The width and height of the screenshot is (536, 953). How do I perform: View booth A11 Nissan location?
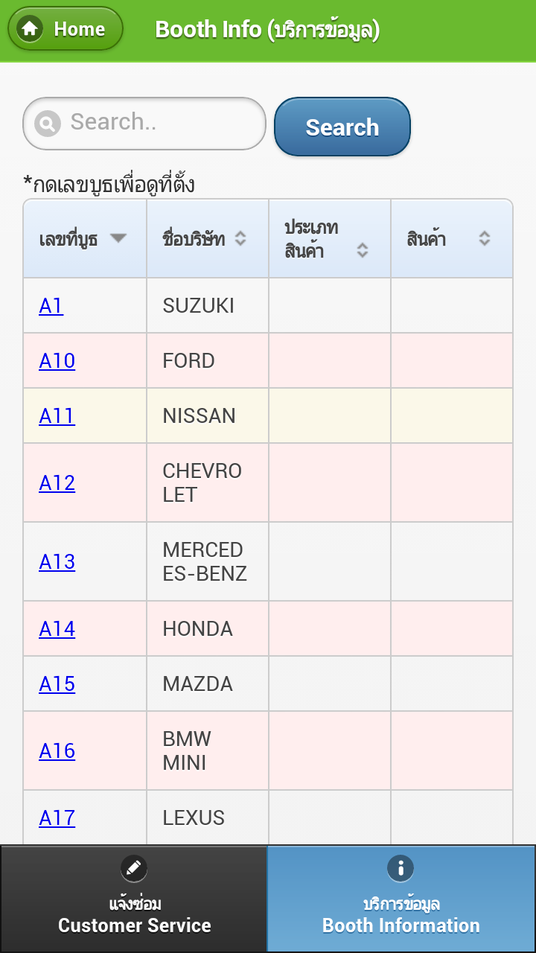[x=57, y=415]
